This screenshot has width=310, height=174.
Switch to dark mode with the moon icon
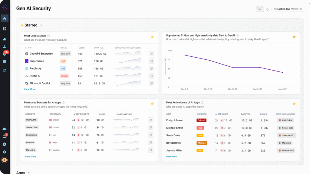(268, 9)
